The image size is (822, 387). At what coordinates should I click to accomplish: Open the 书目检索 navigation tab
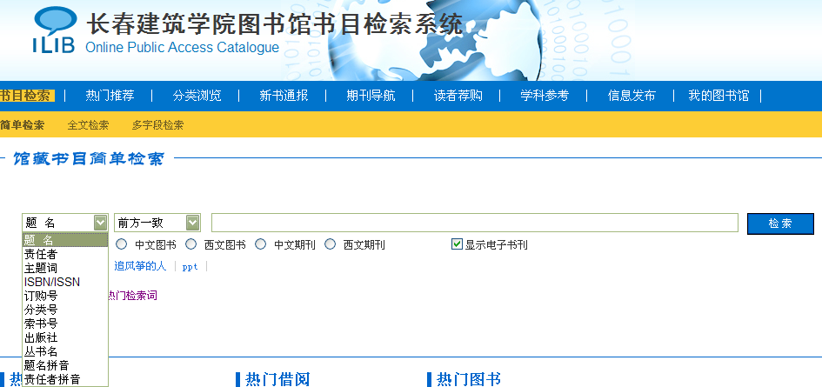click(27, 96)
